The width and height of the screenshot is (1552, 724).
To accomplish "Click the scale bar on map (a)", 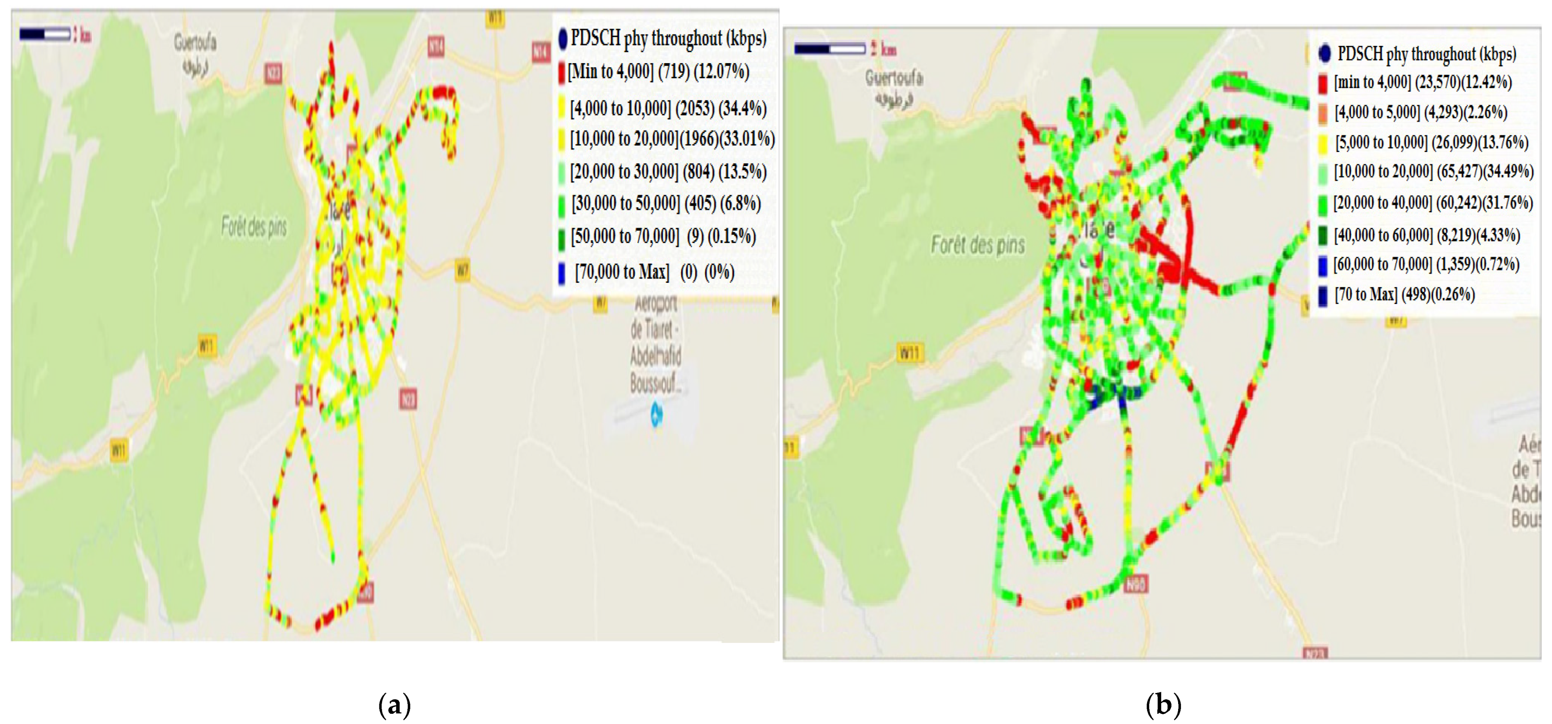I will pyautogui.click(x=45, y=34).
